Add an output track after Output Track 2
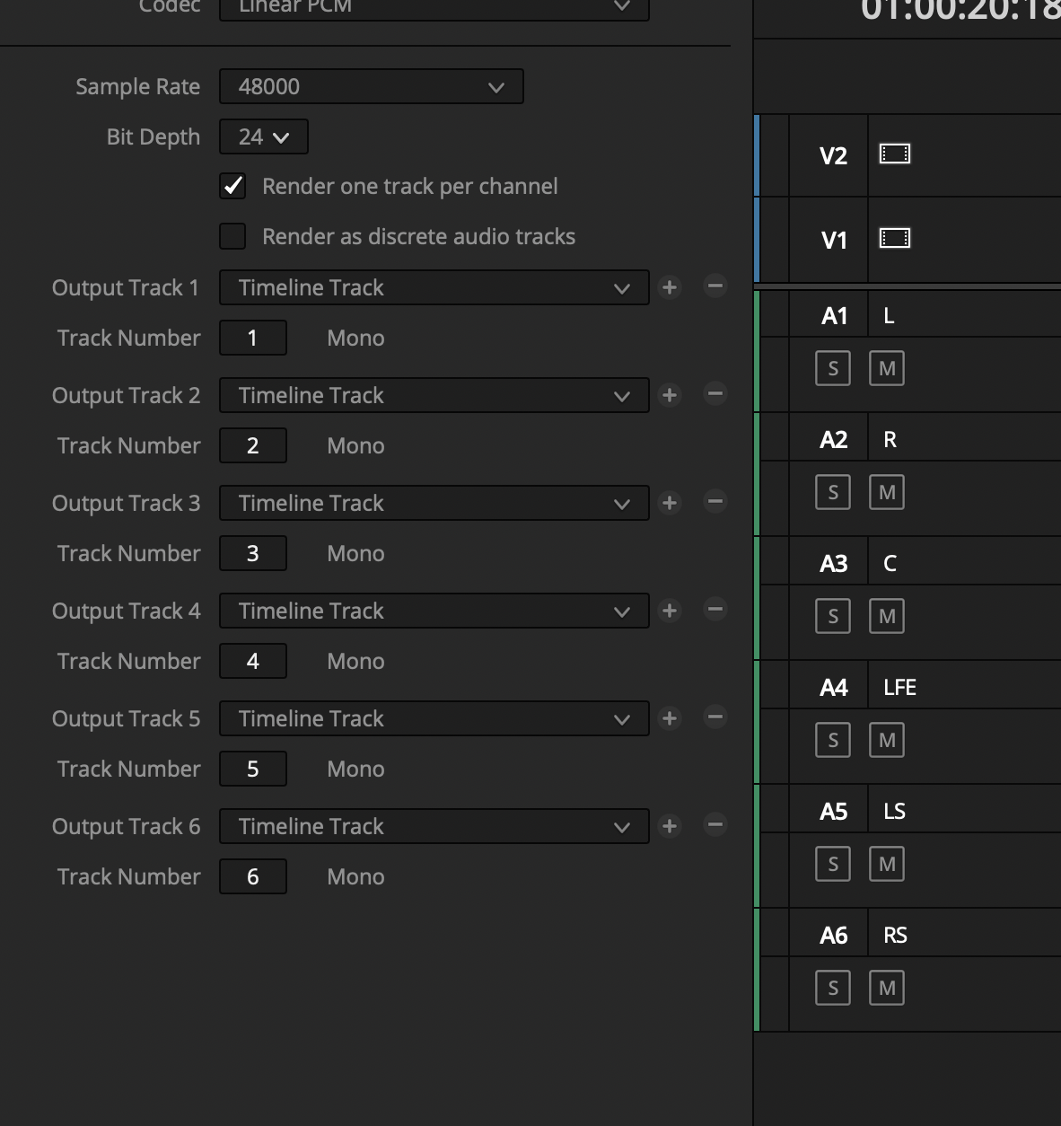The image size is (1061, 1126). (670, 395)
